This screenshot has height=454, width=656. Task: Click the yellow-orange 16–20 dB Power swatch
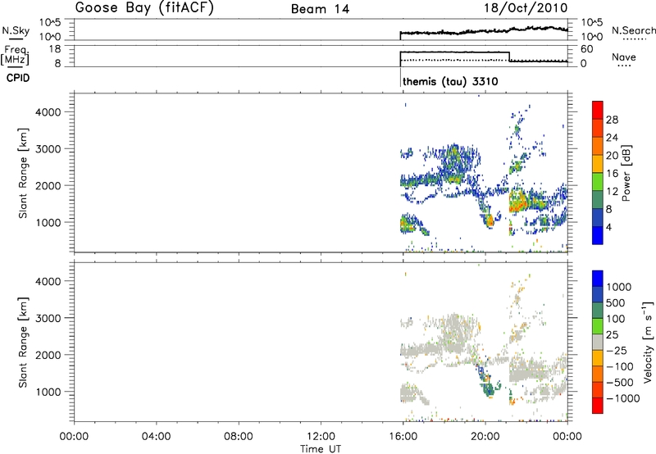(598, 164)
